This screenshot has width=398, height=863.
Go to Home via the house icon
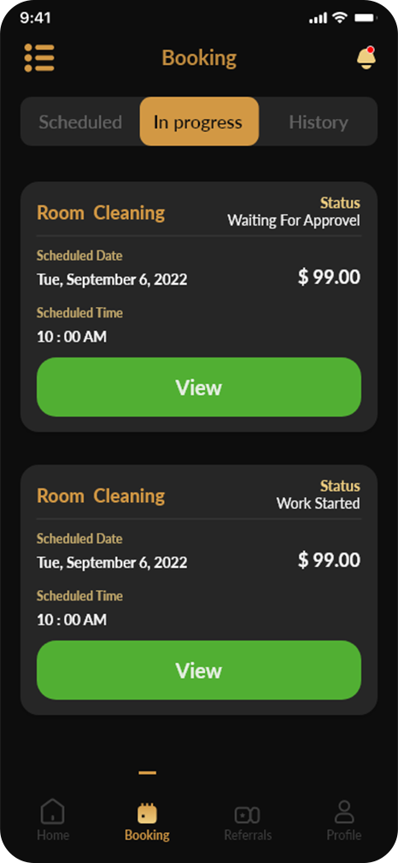(x=53, y=813)
